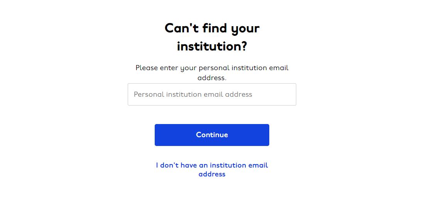Click the "Can't find your institution?" heading
The width and height of the screenshot is (429, 213).
click(x=212, y=37)
